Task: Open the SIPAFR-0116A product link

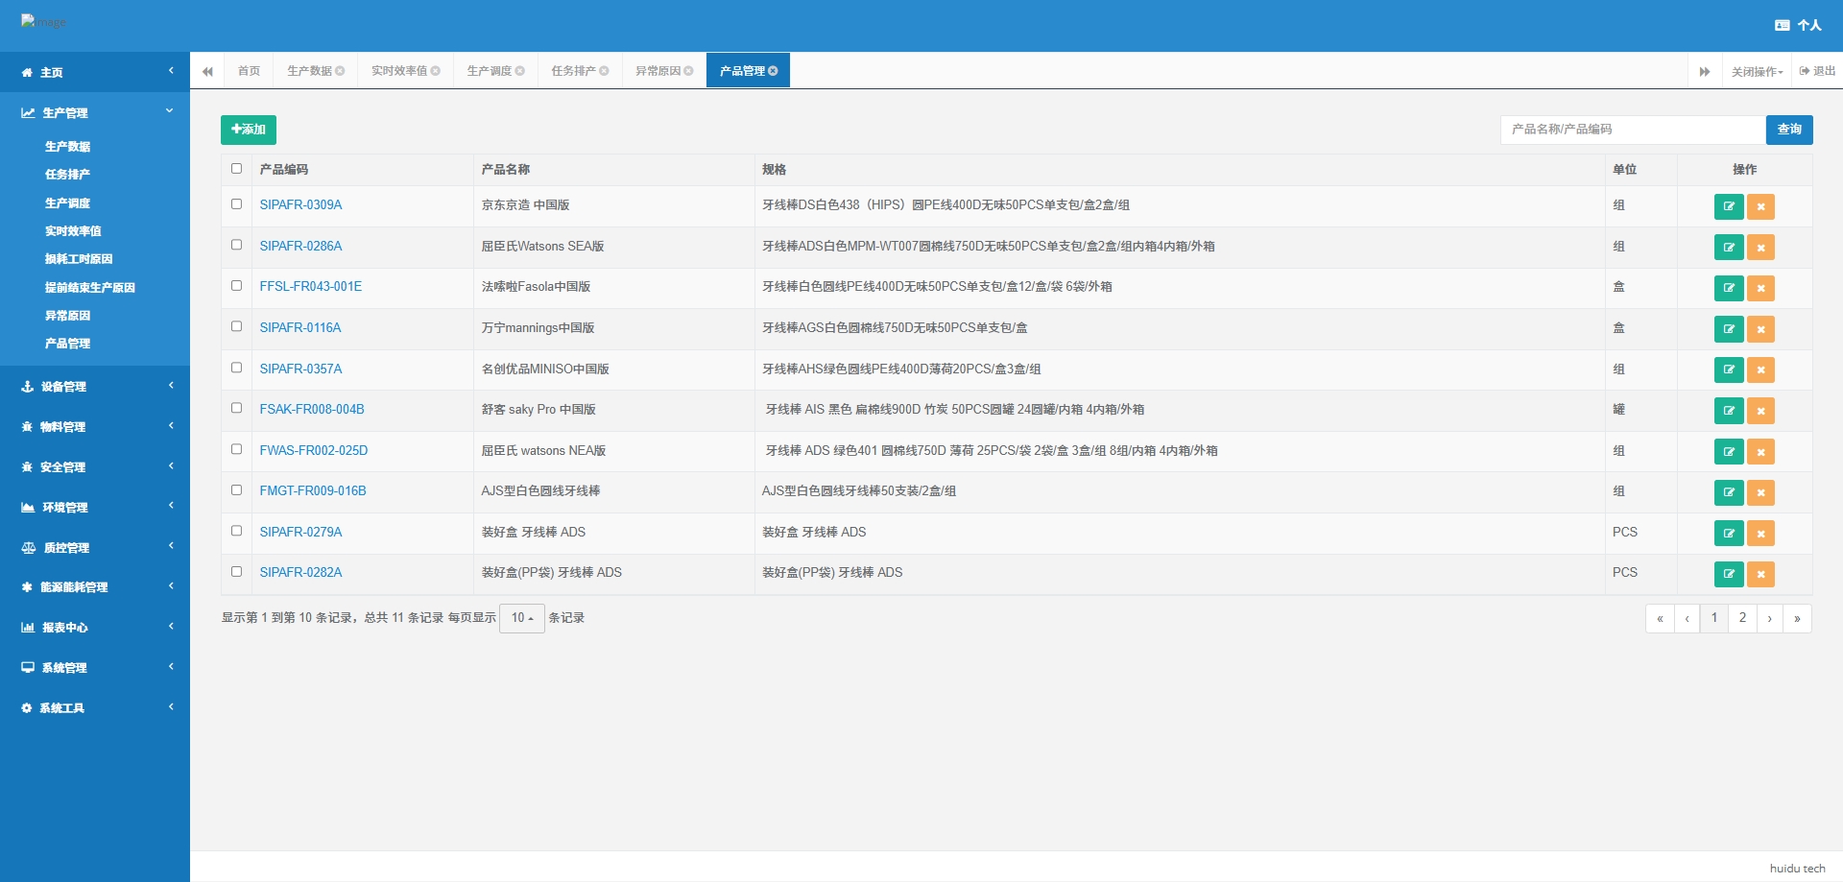Action: [300, 327]
